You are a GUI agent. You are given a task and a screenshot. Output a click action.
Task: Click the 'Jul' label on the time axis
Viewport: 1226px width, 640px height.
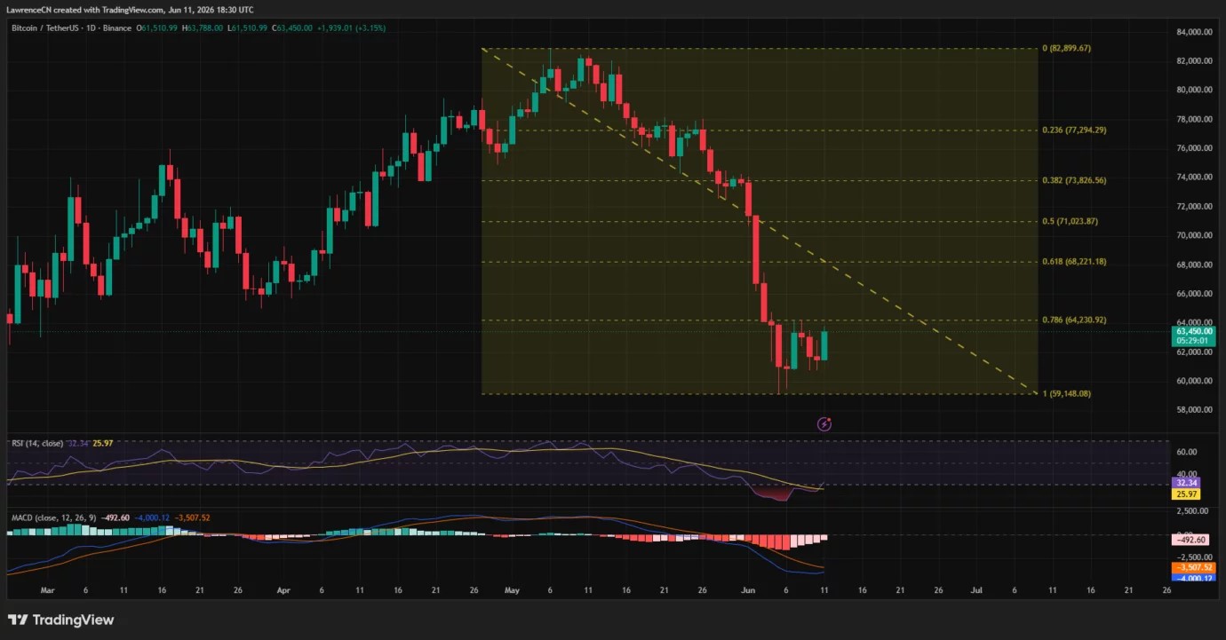[x=976, y=589]
